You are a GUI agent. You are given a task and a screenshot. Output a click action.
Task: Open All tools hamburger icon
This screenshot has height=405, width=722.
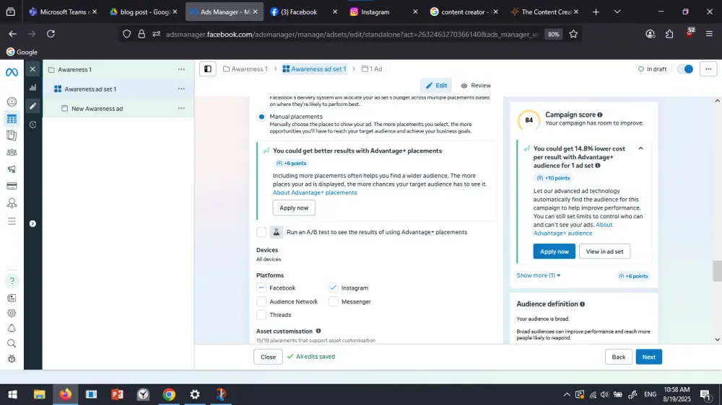[x=12, y=221]
